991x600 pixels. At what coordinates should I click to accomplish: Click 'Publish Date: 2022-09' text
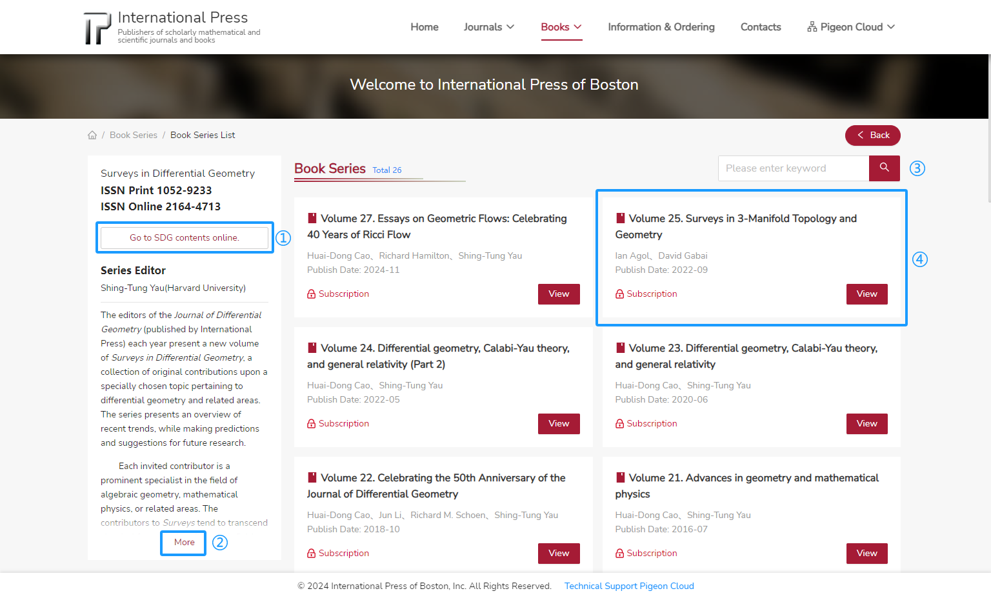pyautogui.click(x=661, y=270)
